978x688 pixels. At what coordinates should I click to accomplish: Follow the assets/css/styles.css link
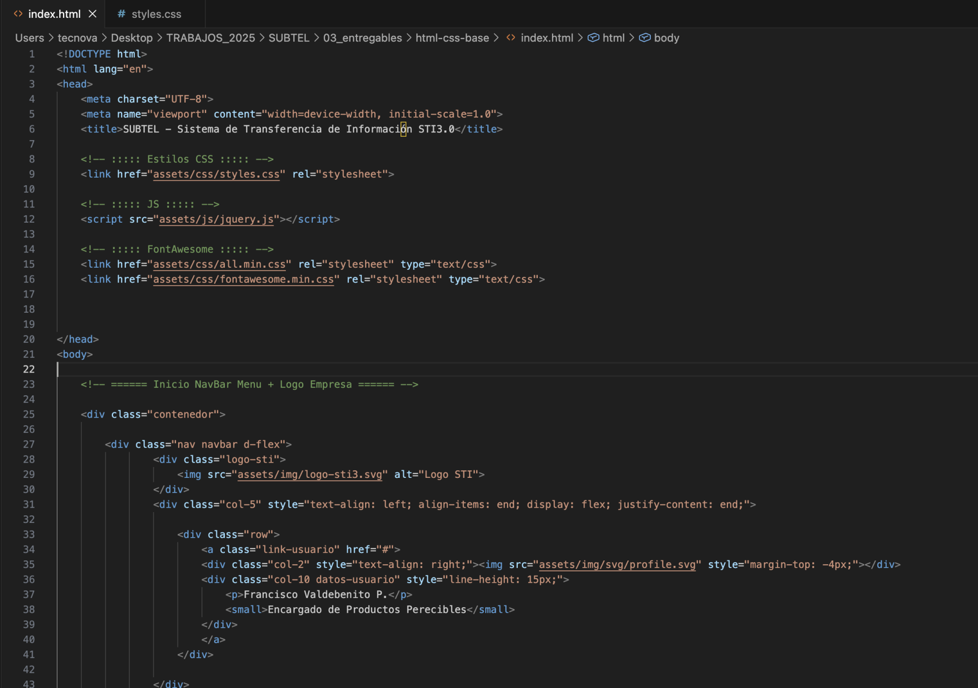216,174
